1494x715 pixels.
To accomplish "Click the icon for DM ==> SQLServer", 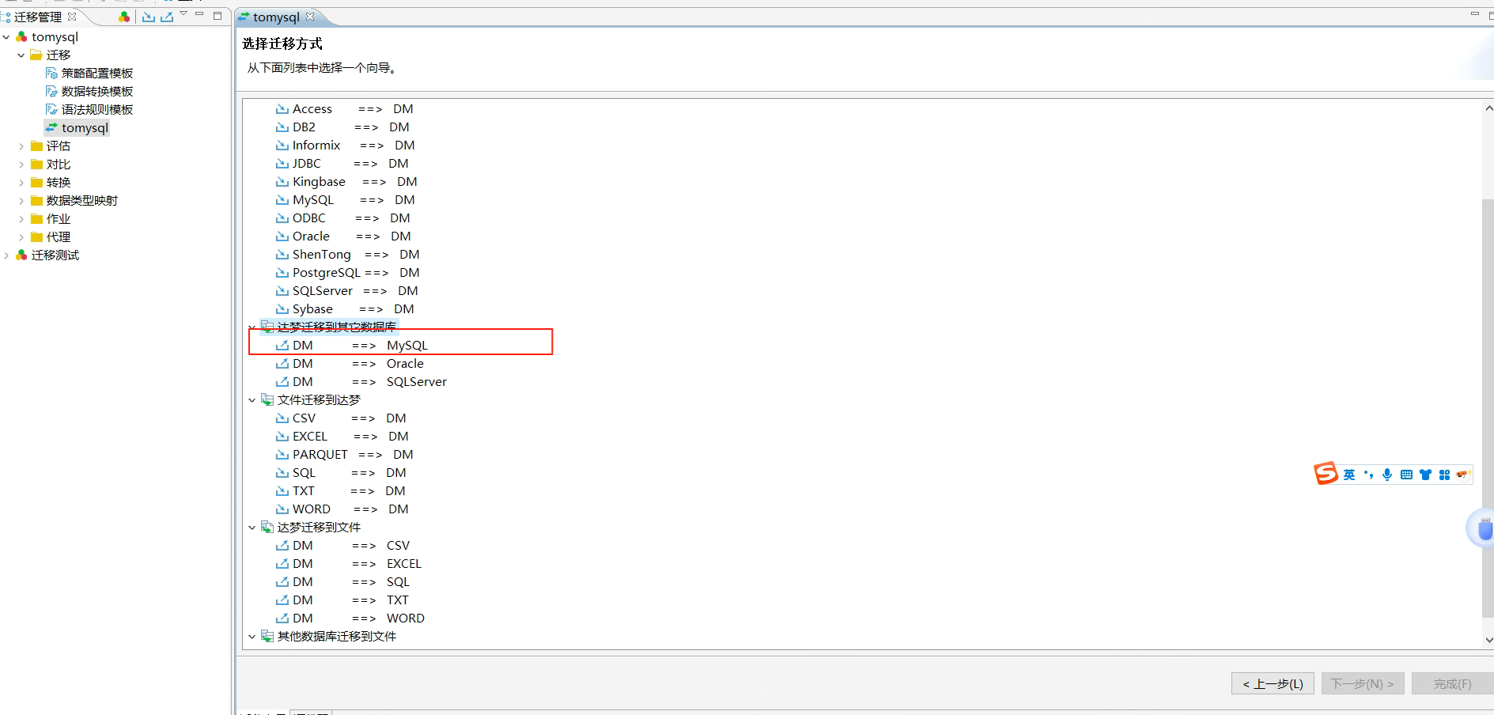I will (x=282, y=382).
